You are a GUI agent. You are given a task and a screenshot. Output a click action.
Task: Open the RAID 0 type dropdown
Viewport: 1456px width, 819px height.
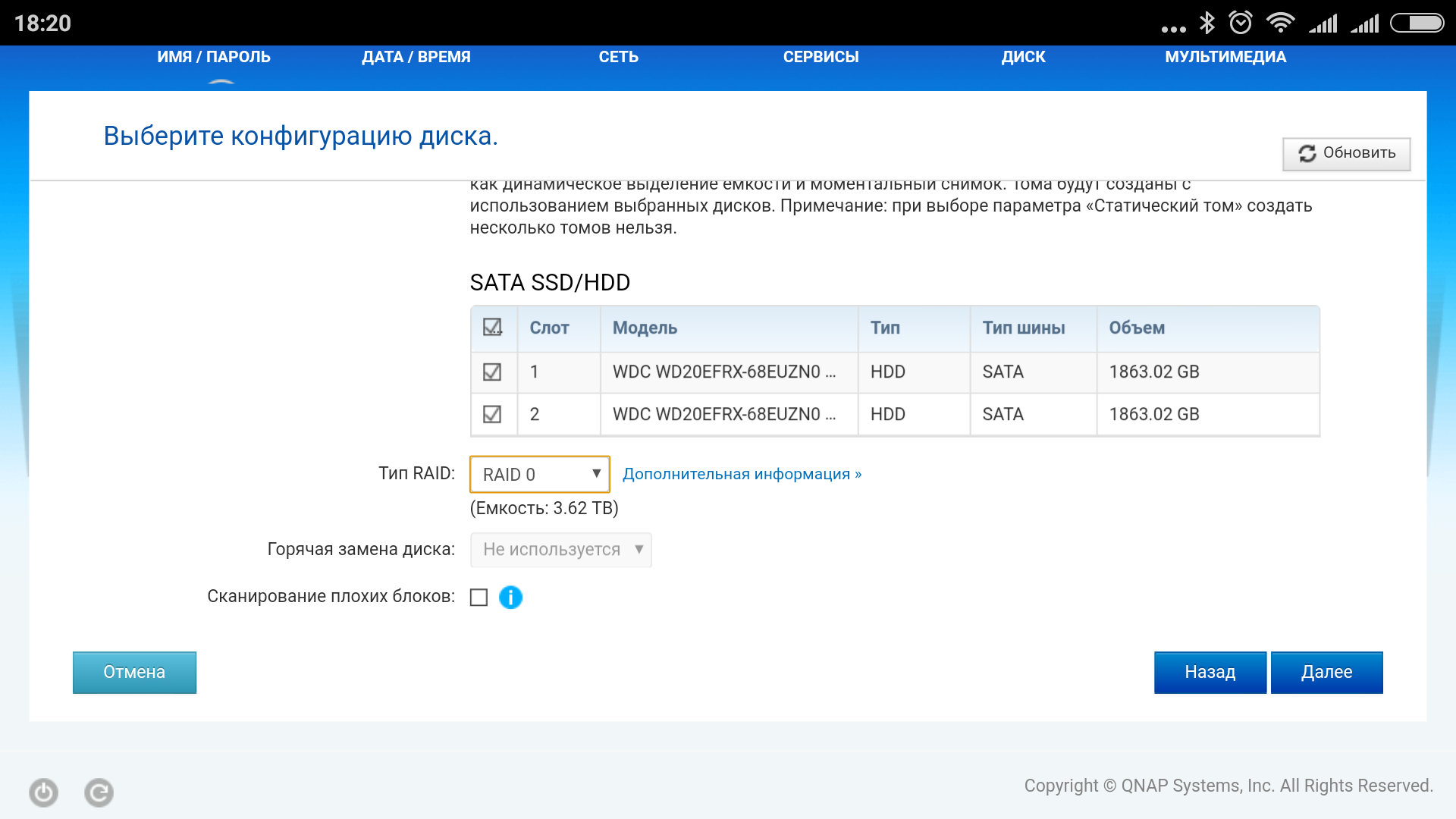(x=539, y=474)
